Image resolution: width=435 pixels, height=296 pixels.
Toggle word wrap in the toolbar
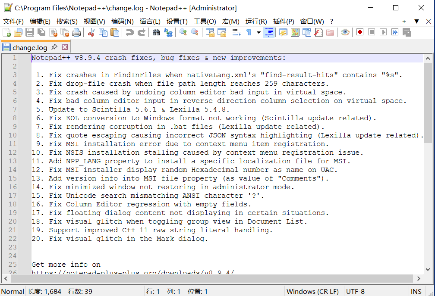[236, 32]
